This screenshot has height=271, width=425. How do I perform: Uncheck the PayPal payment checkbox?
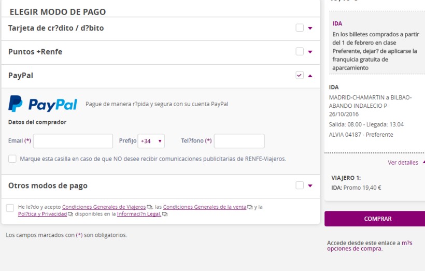pyautogui.click(x=300, y=75)
